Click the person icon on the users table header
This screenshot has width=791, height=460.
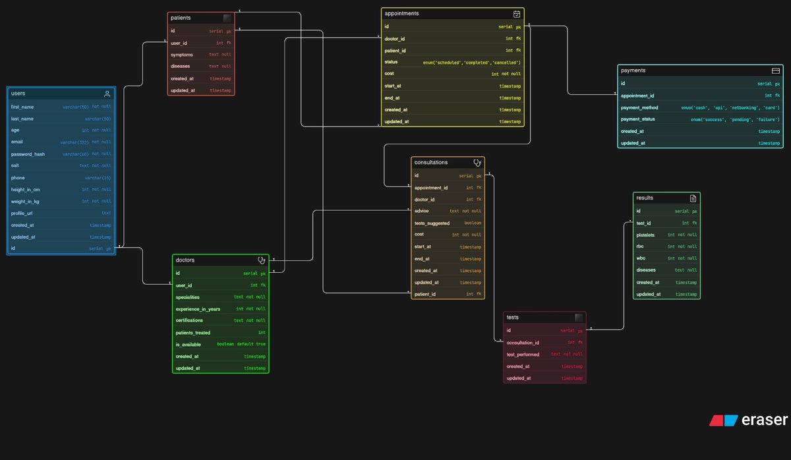[107, 93]
